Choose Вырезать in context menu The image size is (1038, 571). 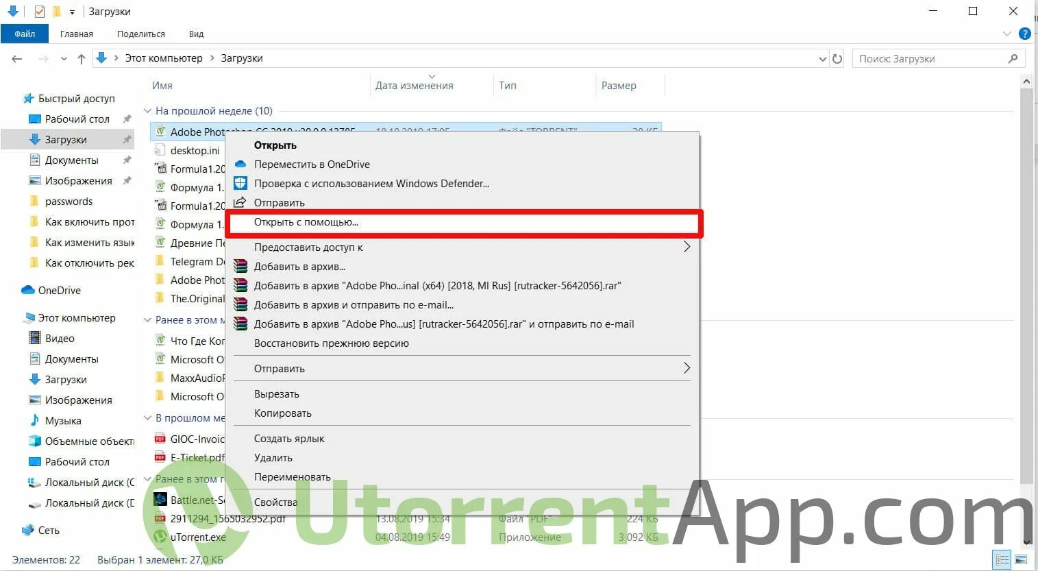coord(277,394)
